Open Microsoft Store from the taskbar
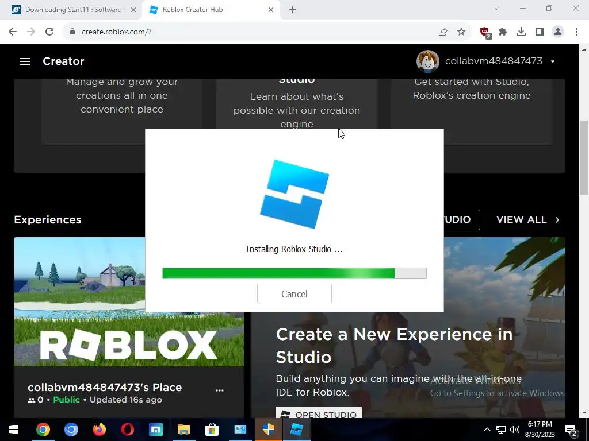The width and height of the screenshot is (589, 441). 212,430
